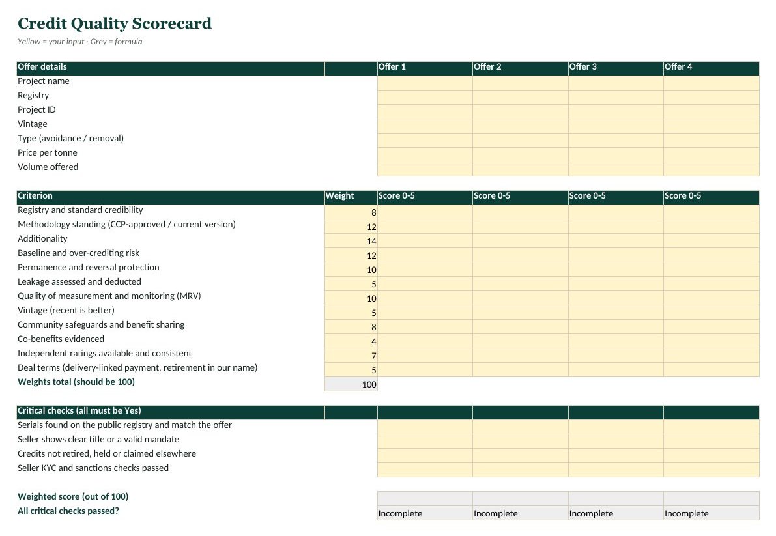This screenshot has width=776, height=536.
Task: Click the weight 8 for Community safeguards
Action: click(x=351, y=327)
